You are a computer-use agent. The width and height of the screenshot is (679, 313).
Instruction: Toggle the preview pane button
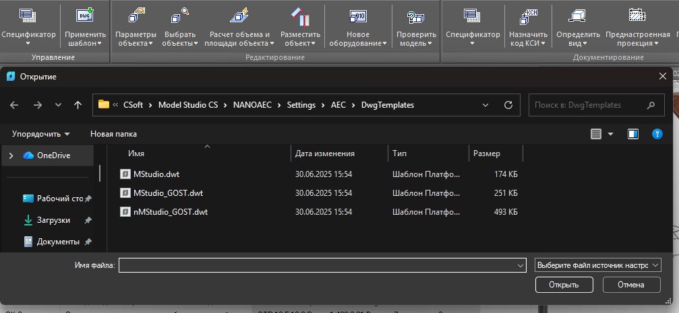click(632, 134)
